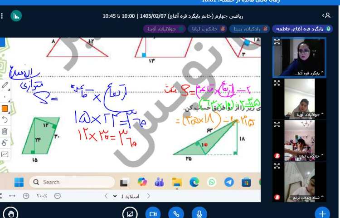This screenshot has height=218, width=340.
Task: Fullscreen the پایگرد قره آغاج webcam
Action: coord(277,42)
